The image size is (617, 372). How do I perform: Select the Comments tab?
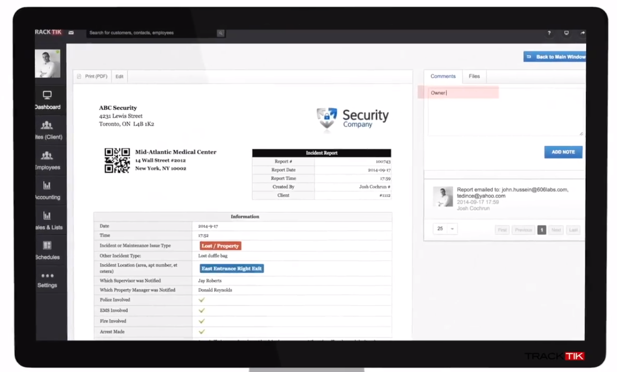point(443,76)
